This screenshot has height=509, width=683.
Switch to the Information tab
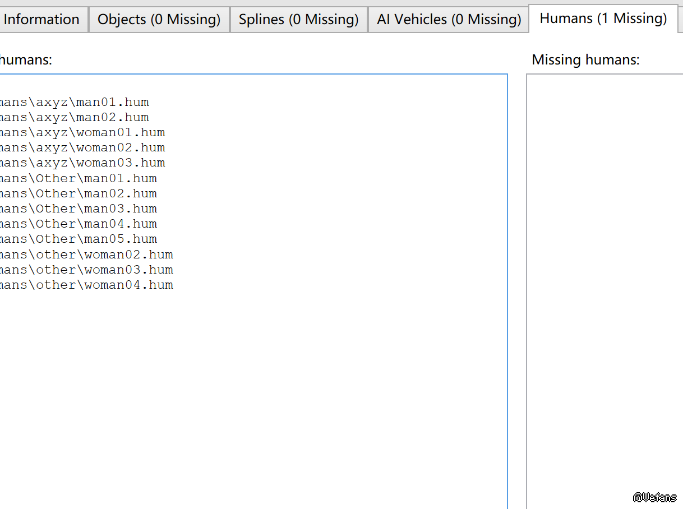click(x=42, y=20)
